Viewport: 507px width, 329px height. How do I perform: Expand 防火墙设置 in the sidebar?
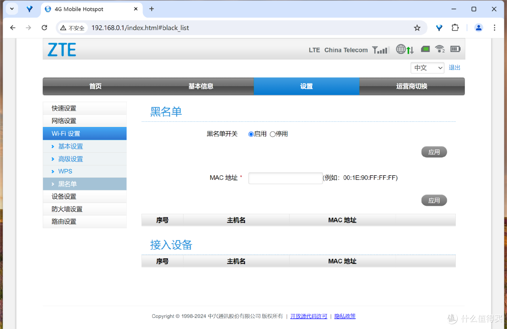point(84,209)
